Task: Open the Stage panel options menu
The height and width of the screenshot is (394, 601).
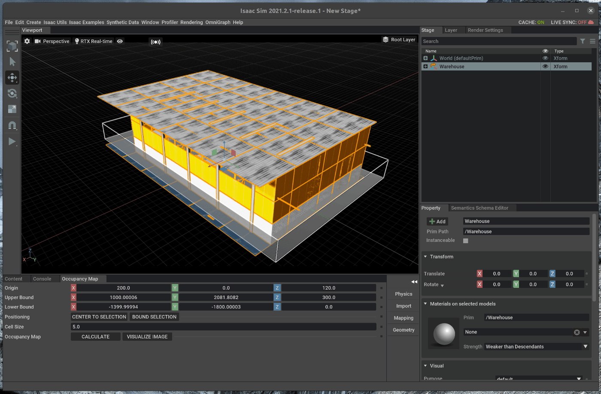Action: coord(592,41)
